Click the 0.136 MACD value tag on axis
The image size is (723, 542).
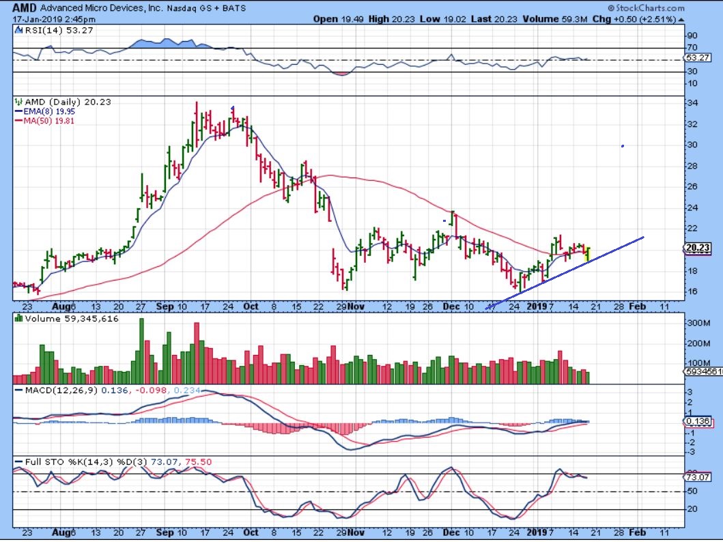click(x=697, y=421)
